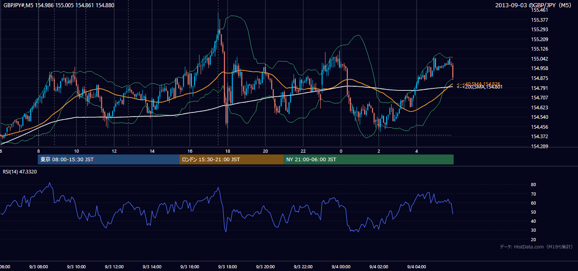Click price axis value 154.791
This screenshot has width=578, height=271.
click(540, 88)
